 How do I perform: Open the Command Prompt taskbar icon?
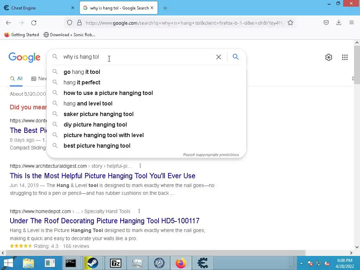coord(70,263)
